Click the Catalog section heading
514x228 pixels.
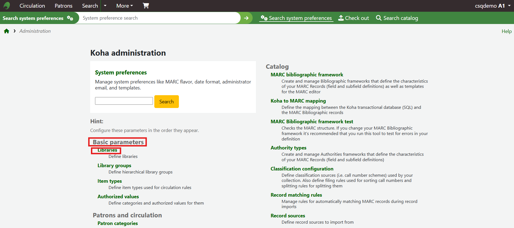pos(277,67)
